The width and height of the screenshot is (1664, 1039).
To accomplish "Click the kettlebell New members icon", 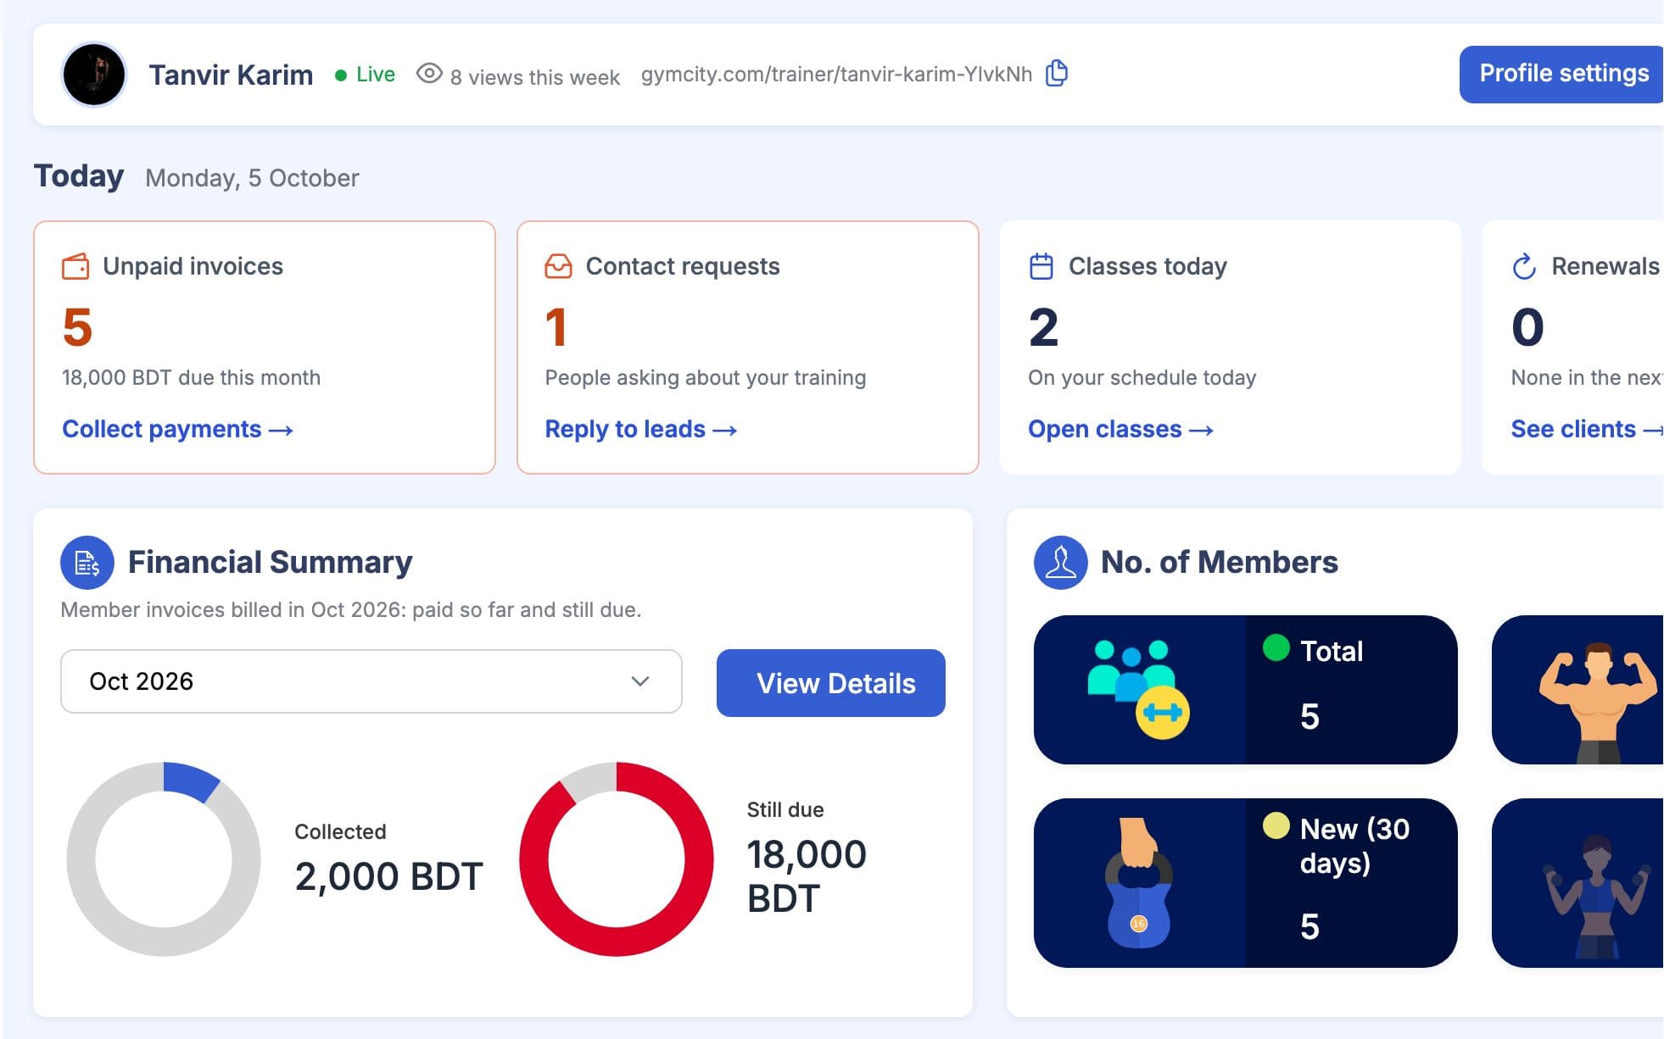I will 1139,883.
